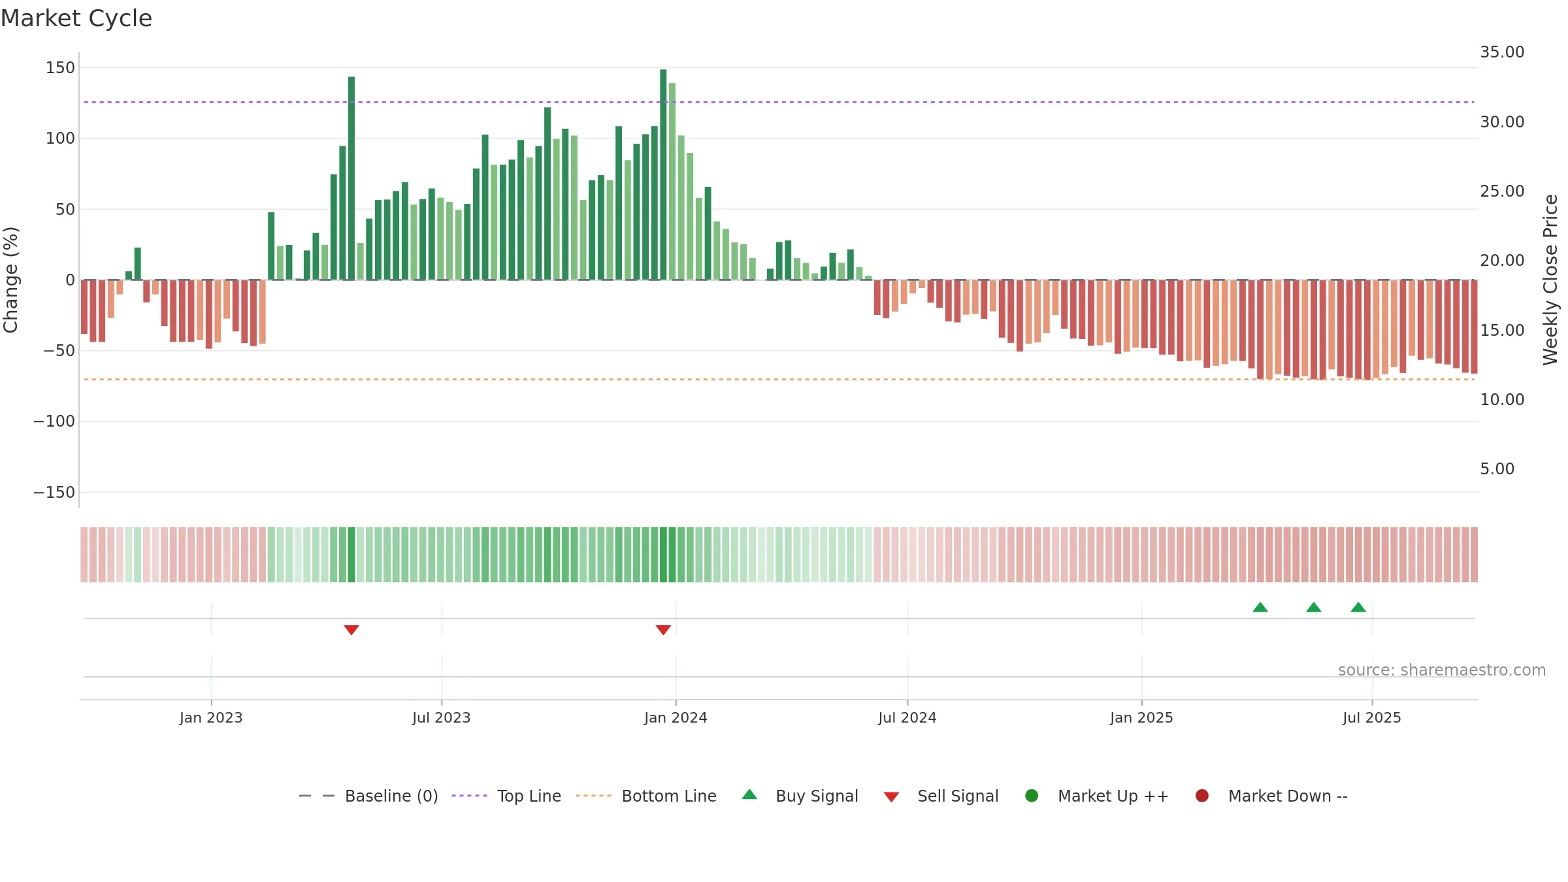Click the 100 tick on the Change axis
The width and height of the screenshot is (1568, 882).
tap(60, 139)
